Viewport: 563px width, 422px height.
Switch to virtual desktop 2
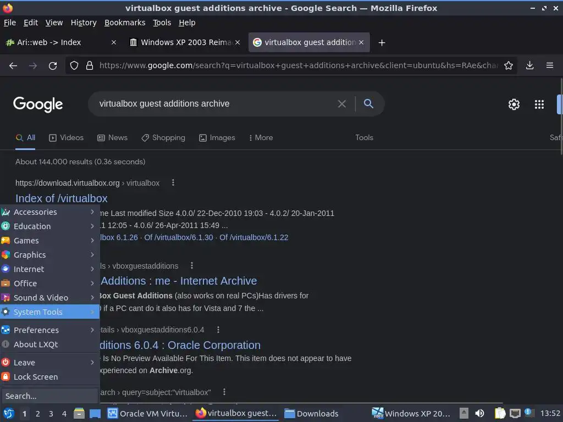38,414
